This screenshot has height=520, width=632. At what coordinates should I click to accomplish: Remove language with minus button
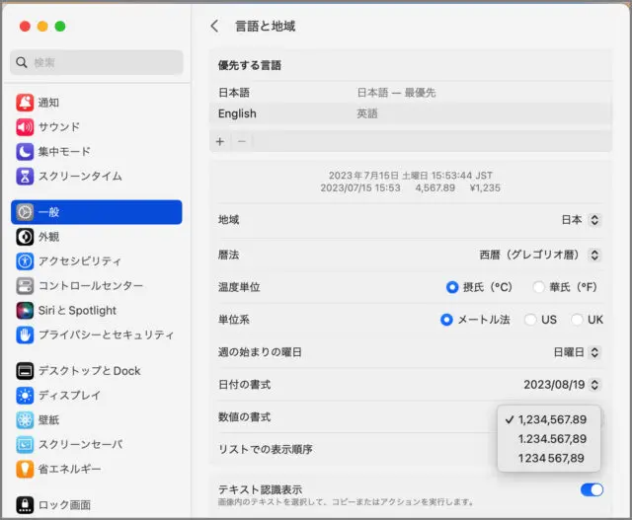242,141
